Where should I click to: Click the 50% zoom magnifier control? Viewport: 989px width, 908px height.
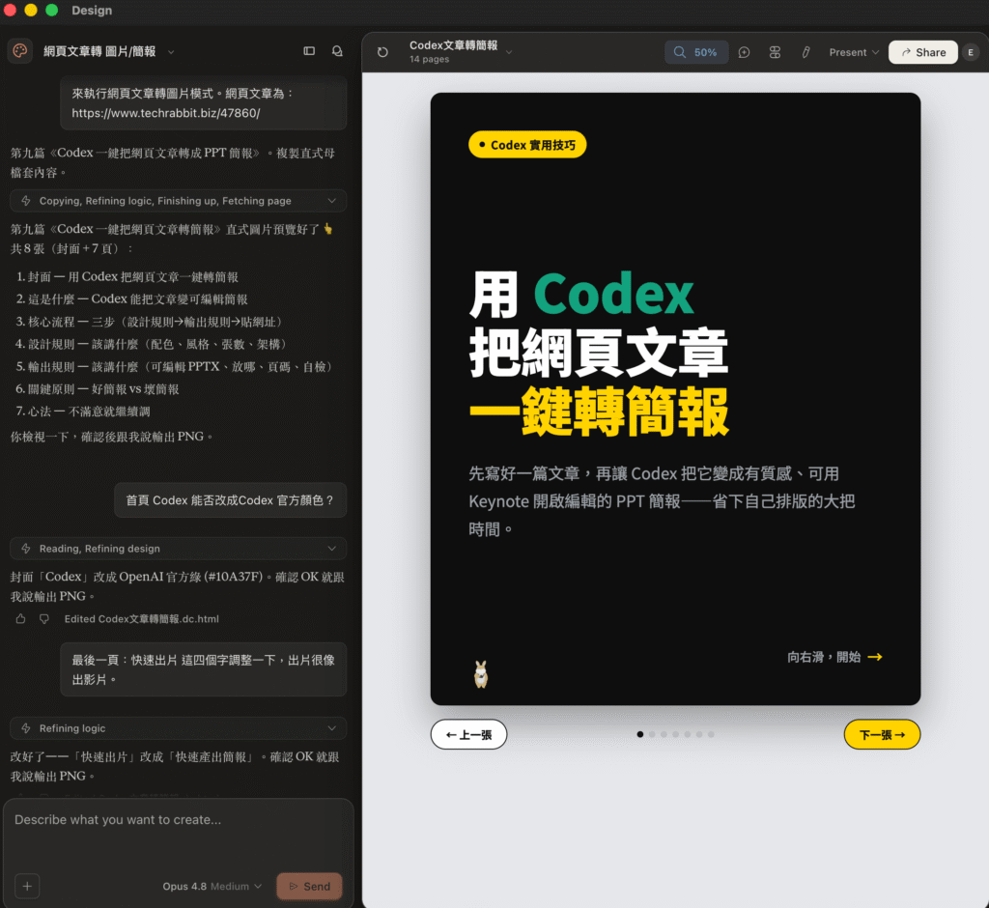(x=696, y=52)
